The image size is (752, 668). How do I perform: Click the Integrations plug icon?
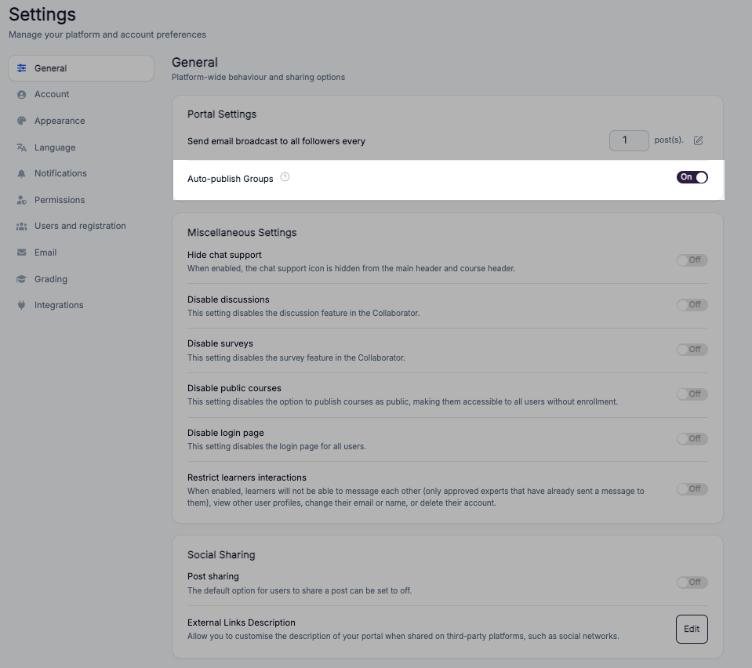22,305
